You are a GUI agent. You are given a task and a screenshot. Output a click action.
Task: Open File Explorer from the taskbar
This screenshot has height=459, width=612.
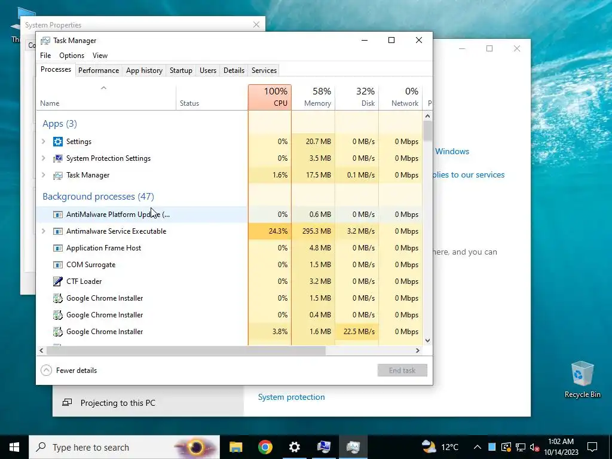235,447
